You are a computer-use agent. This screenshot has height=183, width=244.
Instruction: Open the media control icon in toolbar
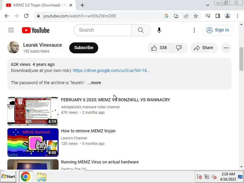tap(208, 16)
